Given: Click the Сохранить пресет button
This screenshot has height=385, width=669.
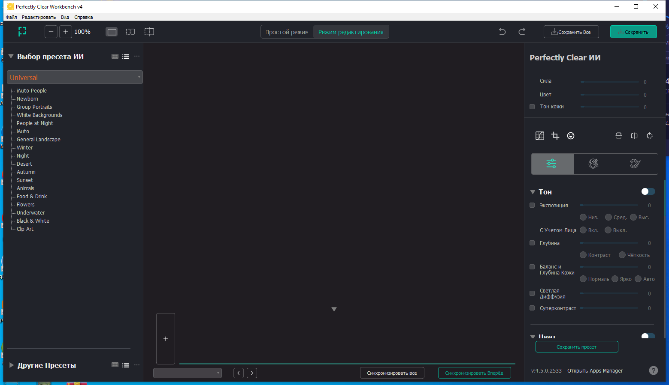Looking at the screenshot, I should (577, 346).
